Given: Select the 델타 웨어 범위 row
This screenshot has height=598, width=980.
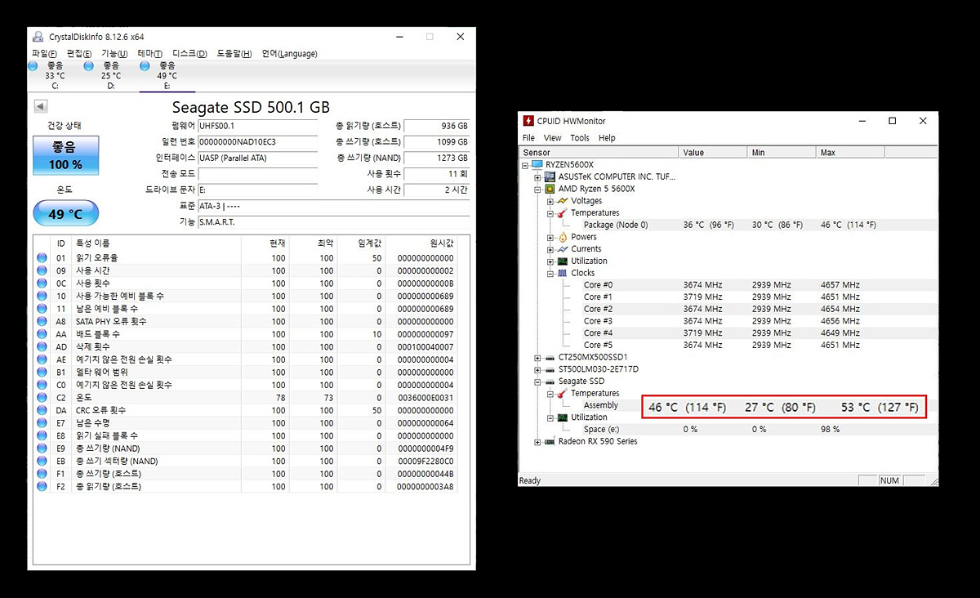Looking at the screenshot, I should (x=245, y=372).
